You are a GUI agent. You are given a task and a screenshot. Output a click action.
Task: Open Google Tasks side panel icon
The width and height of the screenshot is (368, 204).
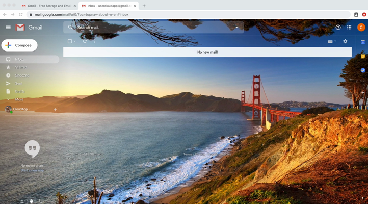pyautogui.click(x=363, y=70)
